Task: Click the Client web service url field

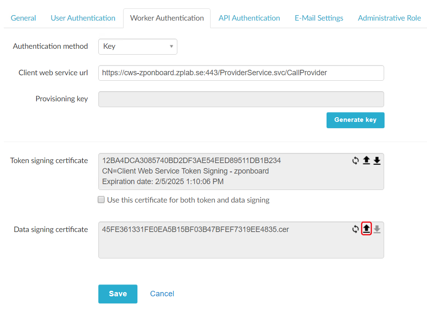Action: [241, 73]
